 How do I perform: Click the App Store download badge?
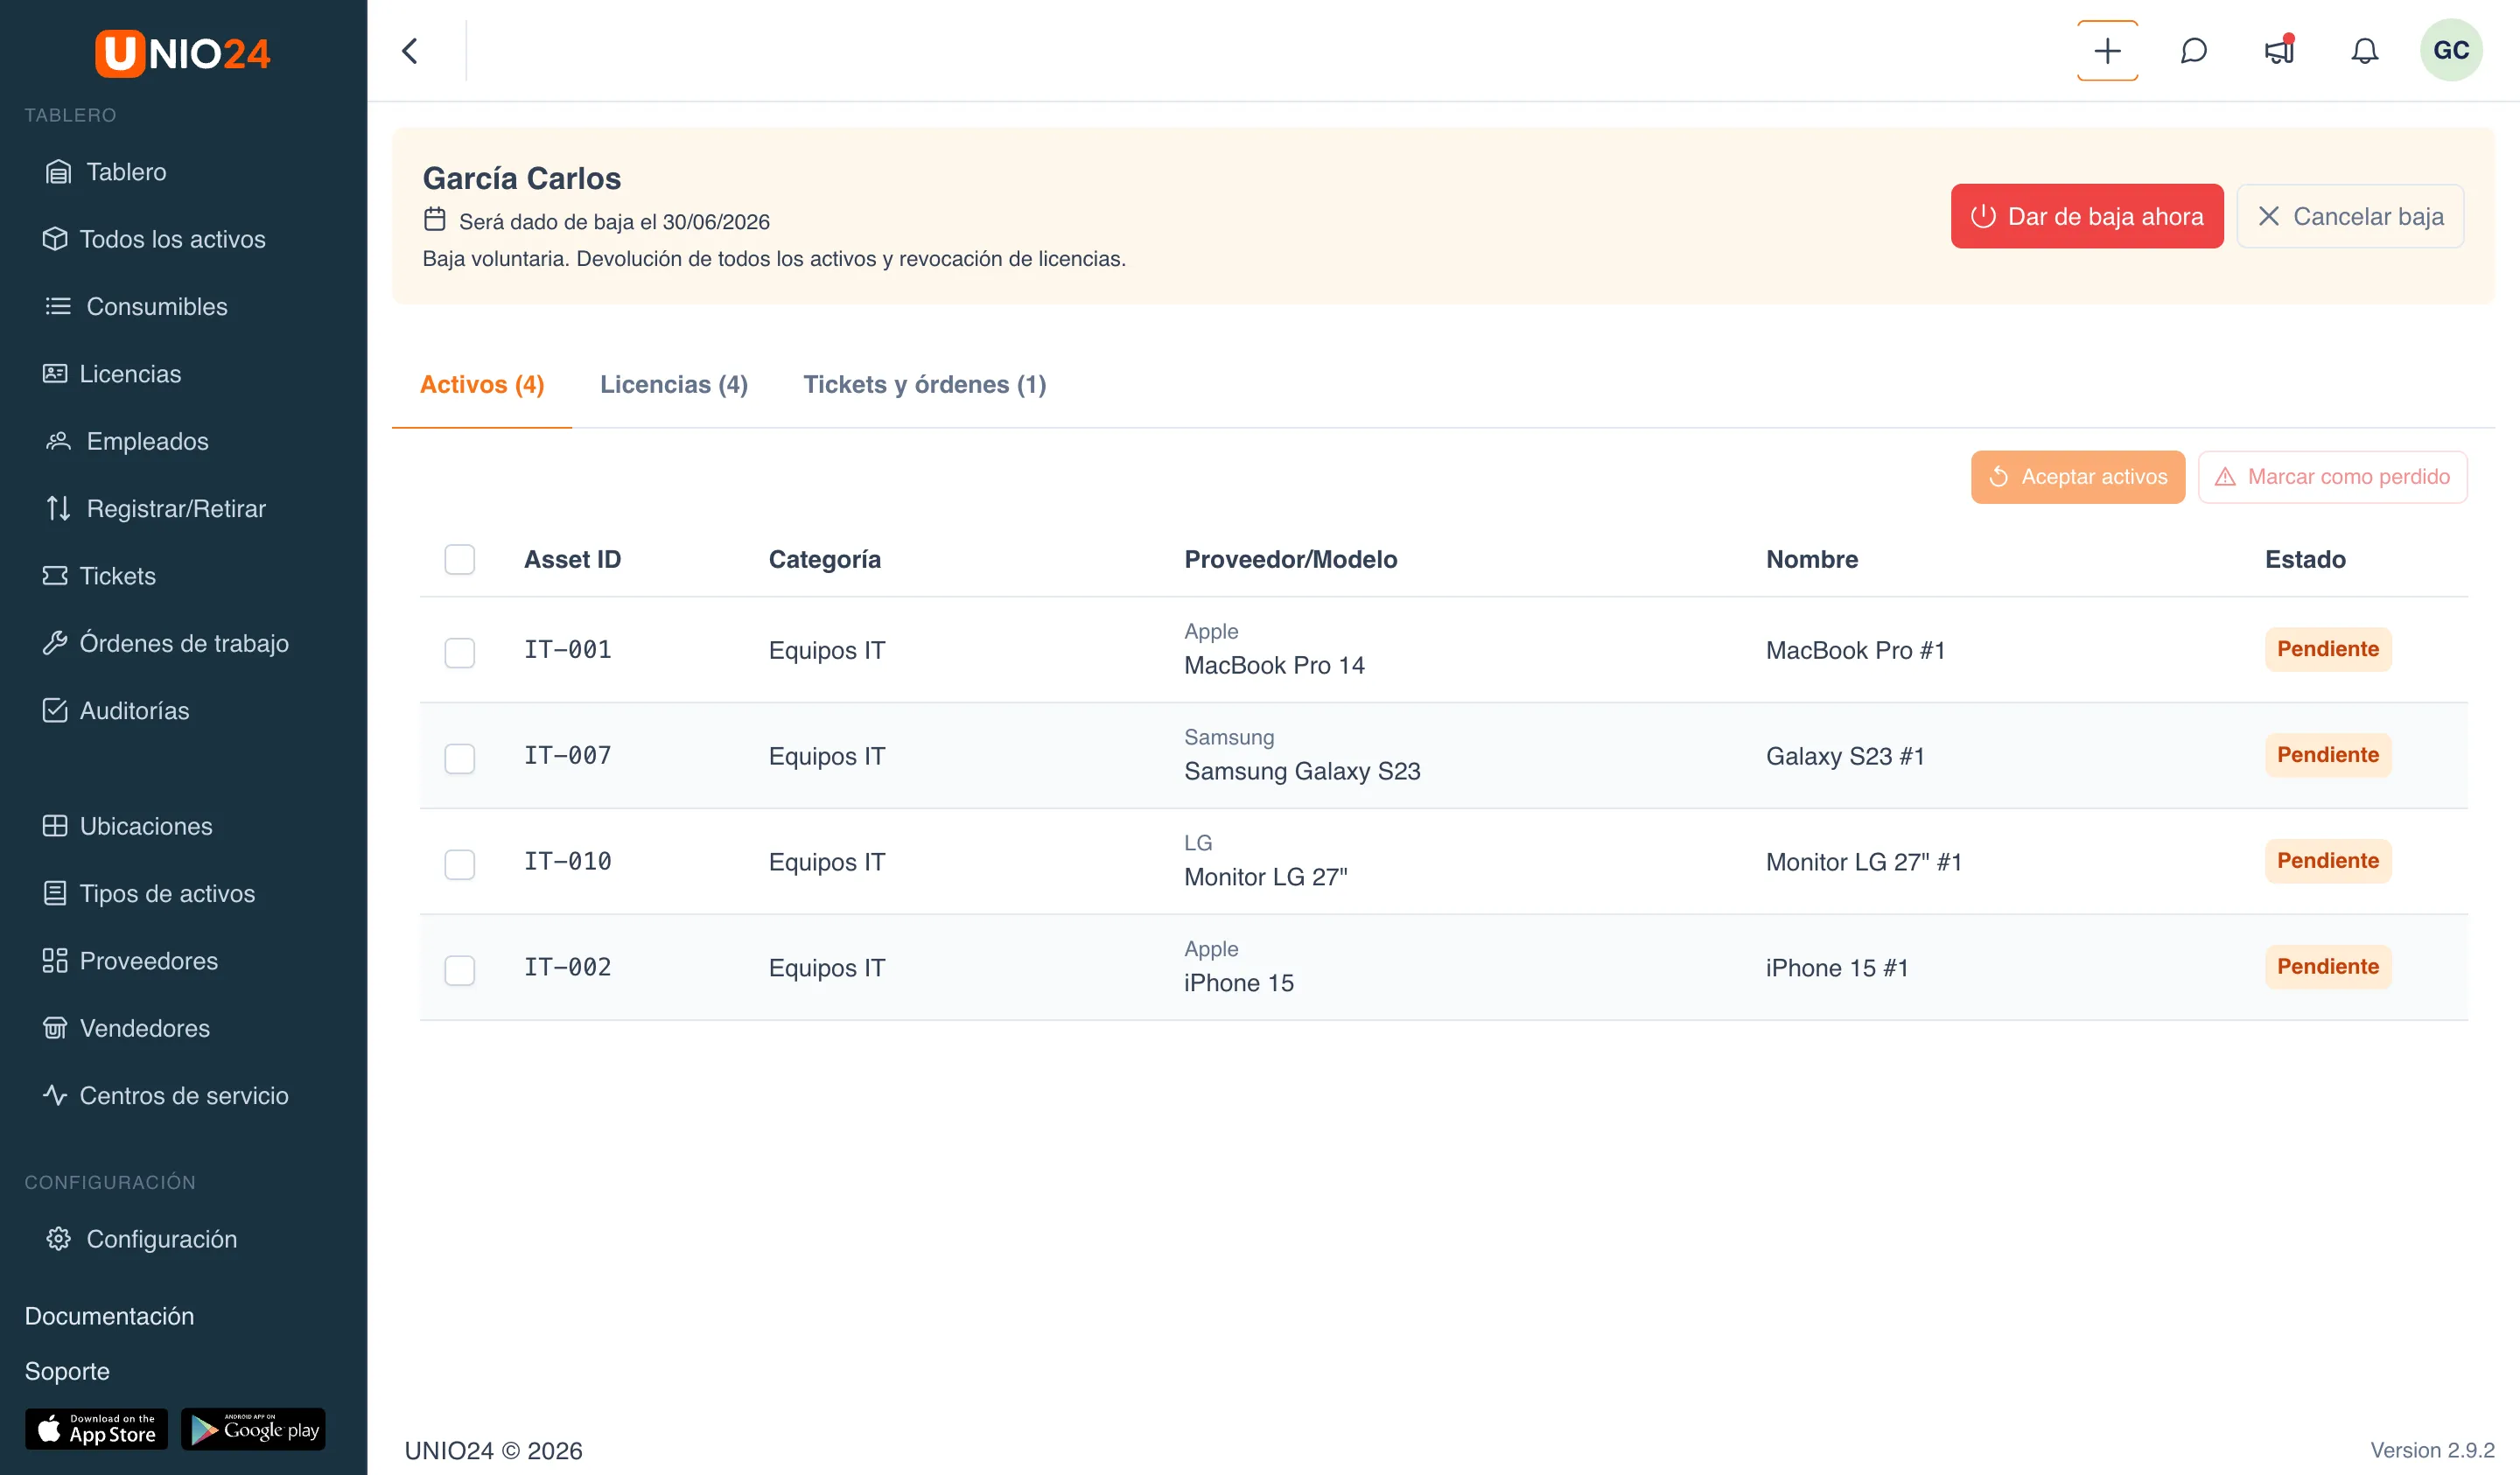[x=96, y=1429]
